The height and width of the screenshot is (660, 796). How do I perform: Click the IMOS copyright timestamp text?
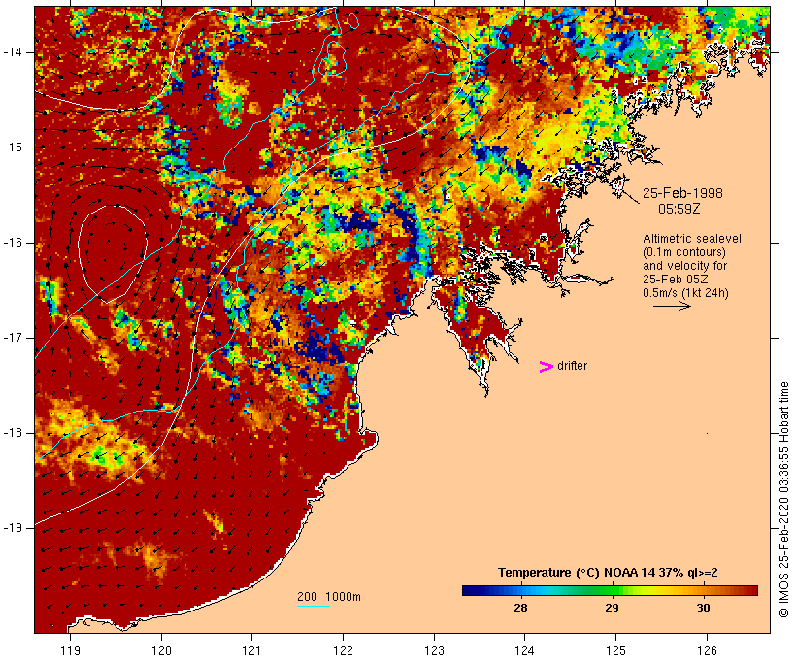point(784,500)
